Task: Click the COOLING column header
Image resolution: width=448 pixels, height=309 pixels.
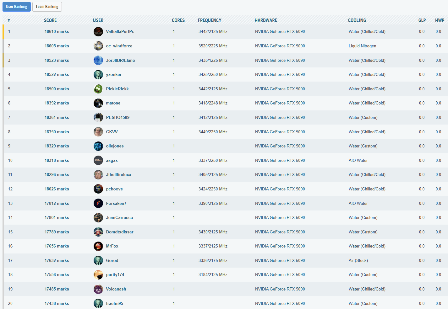Action: [x=357, y=20]
